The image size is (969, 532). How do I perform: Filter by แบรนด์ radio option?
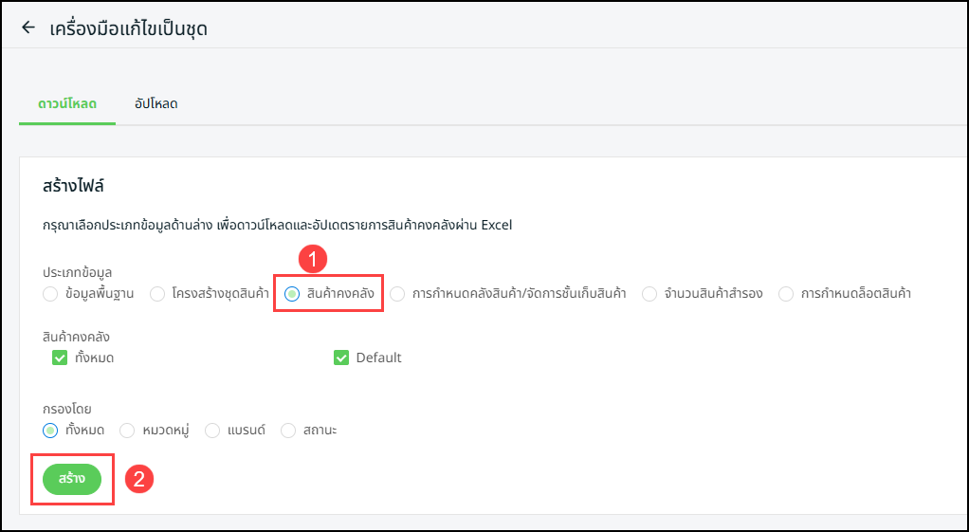point(212,430)
